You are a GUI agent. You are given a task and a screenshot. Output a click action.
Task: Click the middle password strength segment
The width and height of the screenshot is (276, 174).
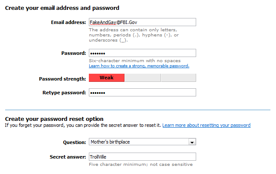point(143,78)
